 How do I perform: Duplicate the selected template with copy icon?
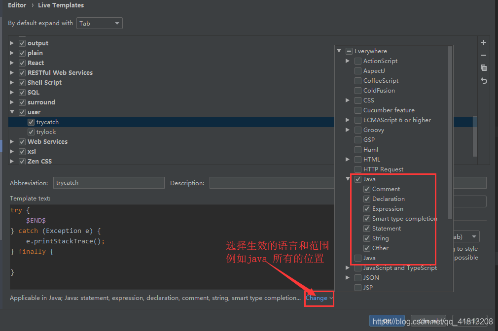[x=483, y=67]
